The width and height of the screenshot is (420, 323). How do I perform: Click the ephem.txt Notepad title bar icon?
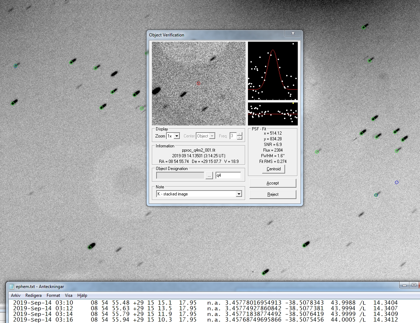pos(12,287)
